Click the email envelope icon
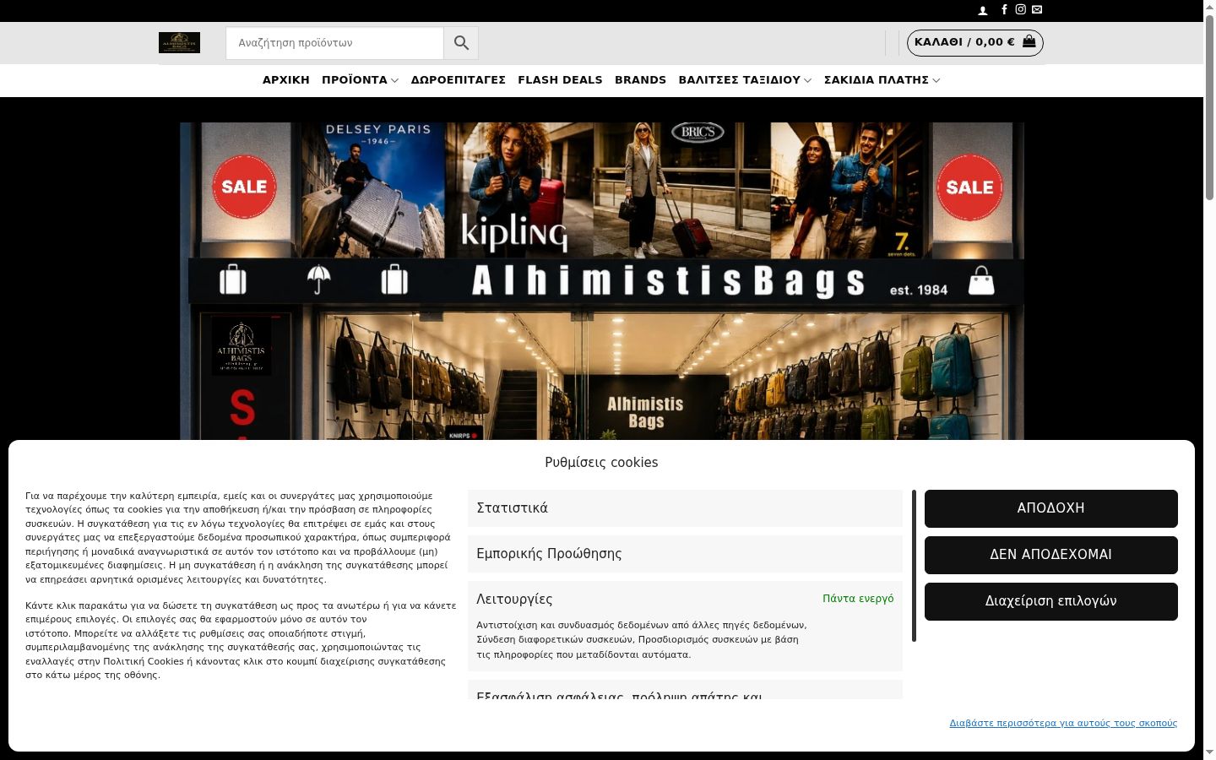Viewport: 1216px width, 760px height. [1037, 9]
